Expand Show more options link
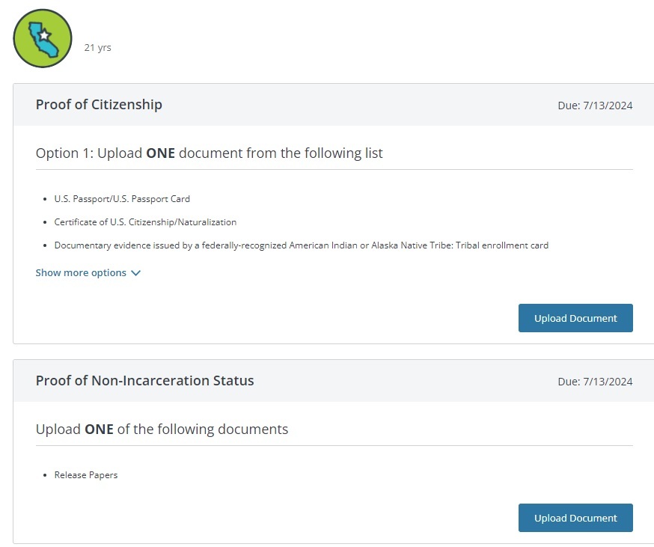Image resolution: width=654 pixels, height=547 pixels. click(88, 273)
